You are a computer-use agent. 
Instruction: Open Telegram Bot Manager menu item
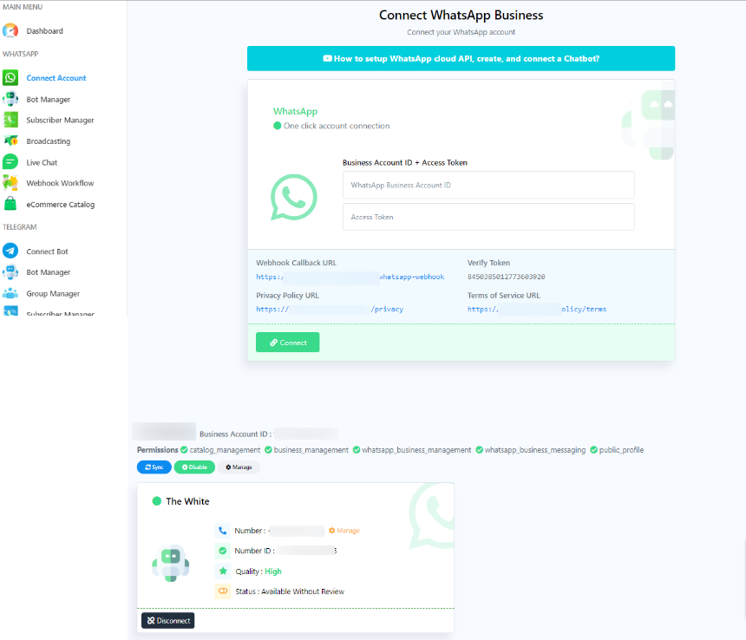point(48,272)
